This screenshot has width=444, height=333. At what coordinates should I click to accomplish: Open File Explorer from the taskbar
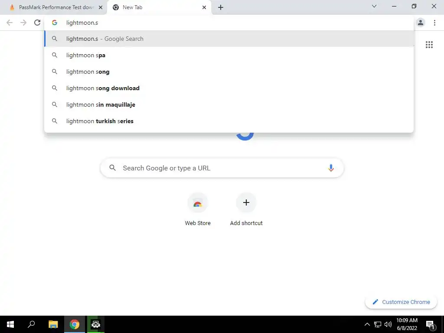pyautogui.click(x=53, y=324)
